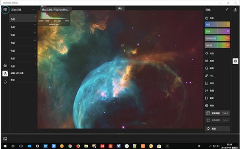This screenshot has width=240, height=149.
Task: Click the blue-yellow Temperature slider
Action: tap(217, 24)
